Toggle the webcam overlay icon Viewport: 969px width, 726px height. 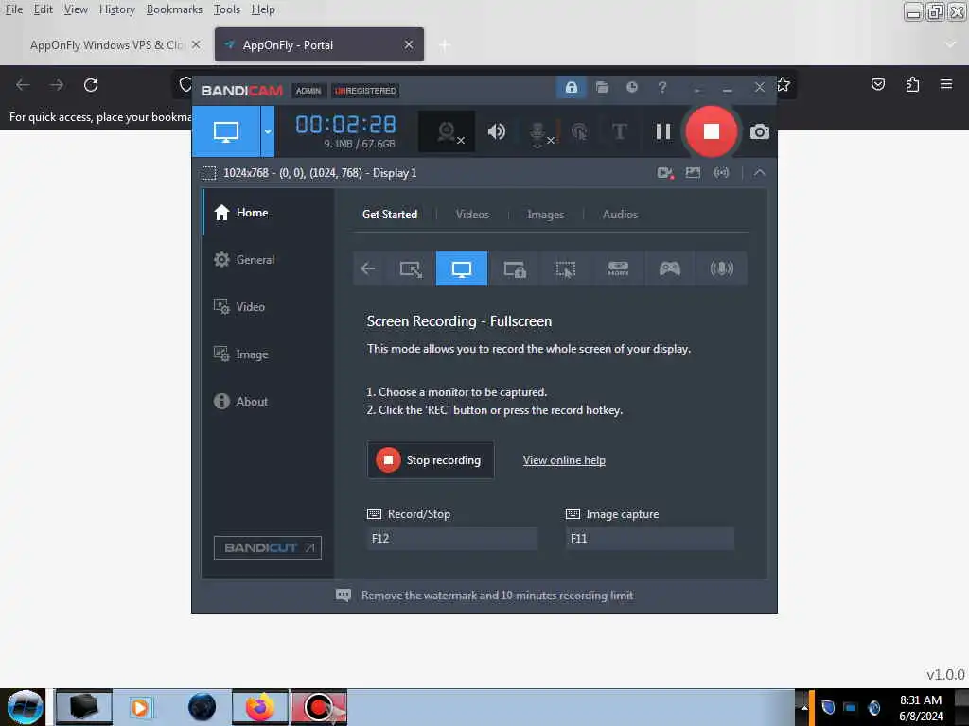pos(448,131)
